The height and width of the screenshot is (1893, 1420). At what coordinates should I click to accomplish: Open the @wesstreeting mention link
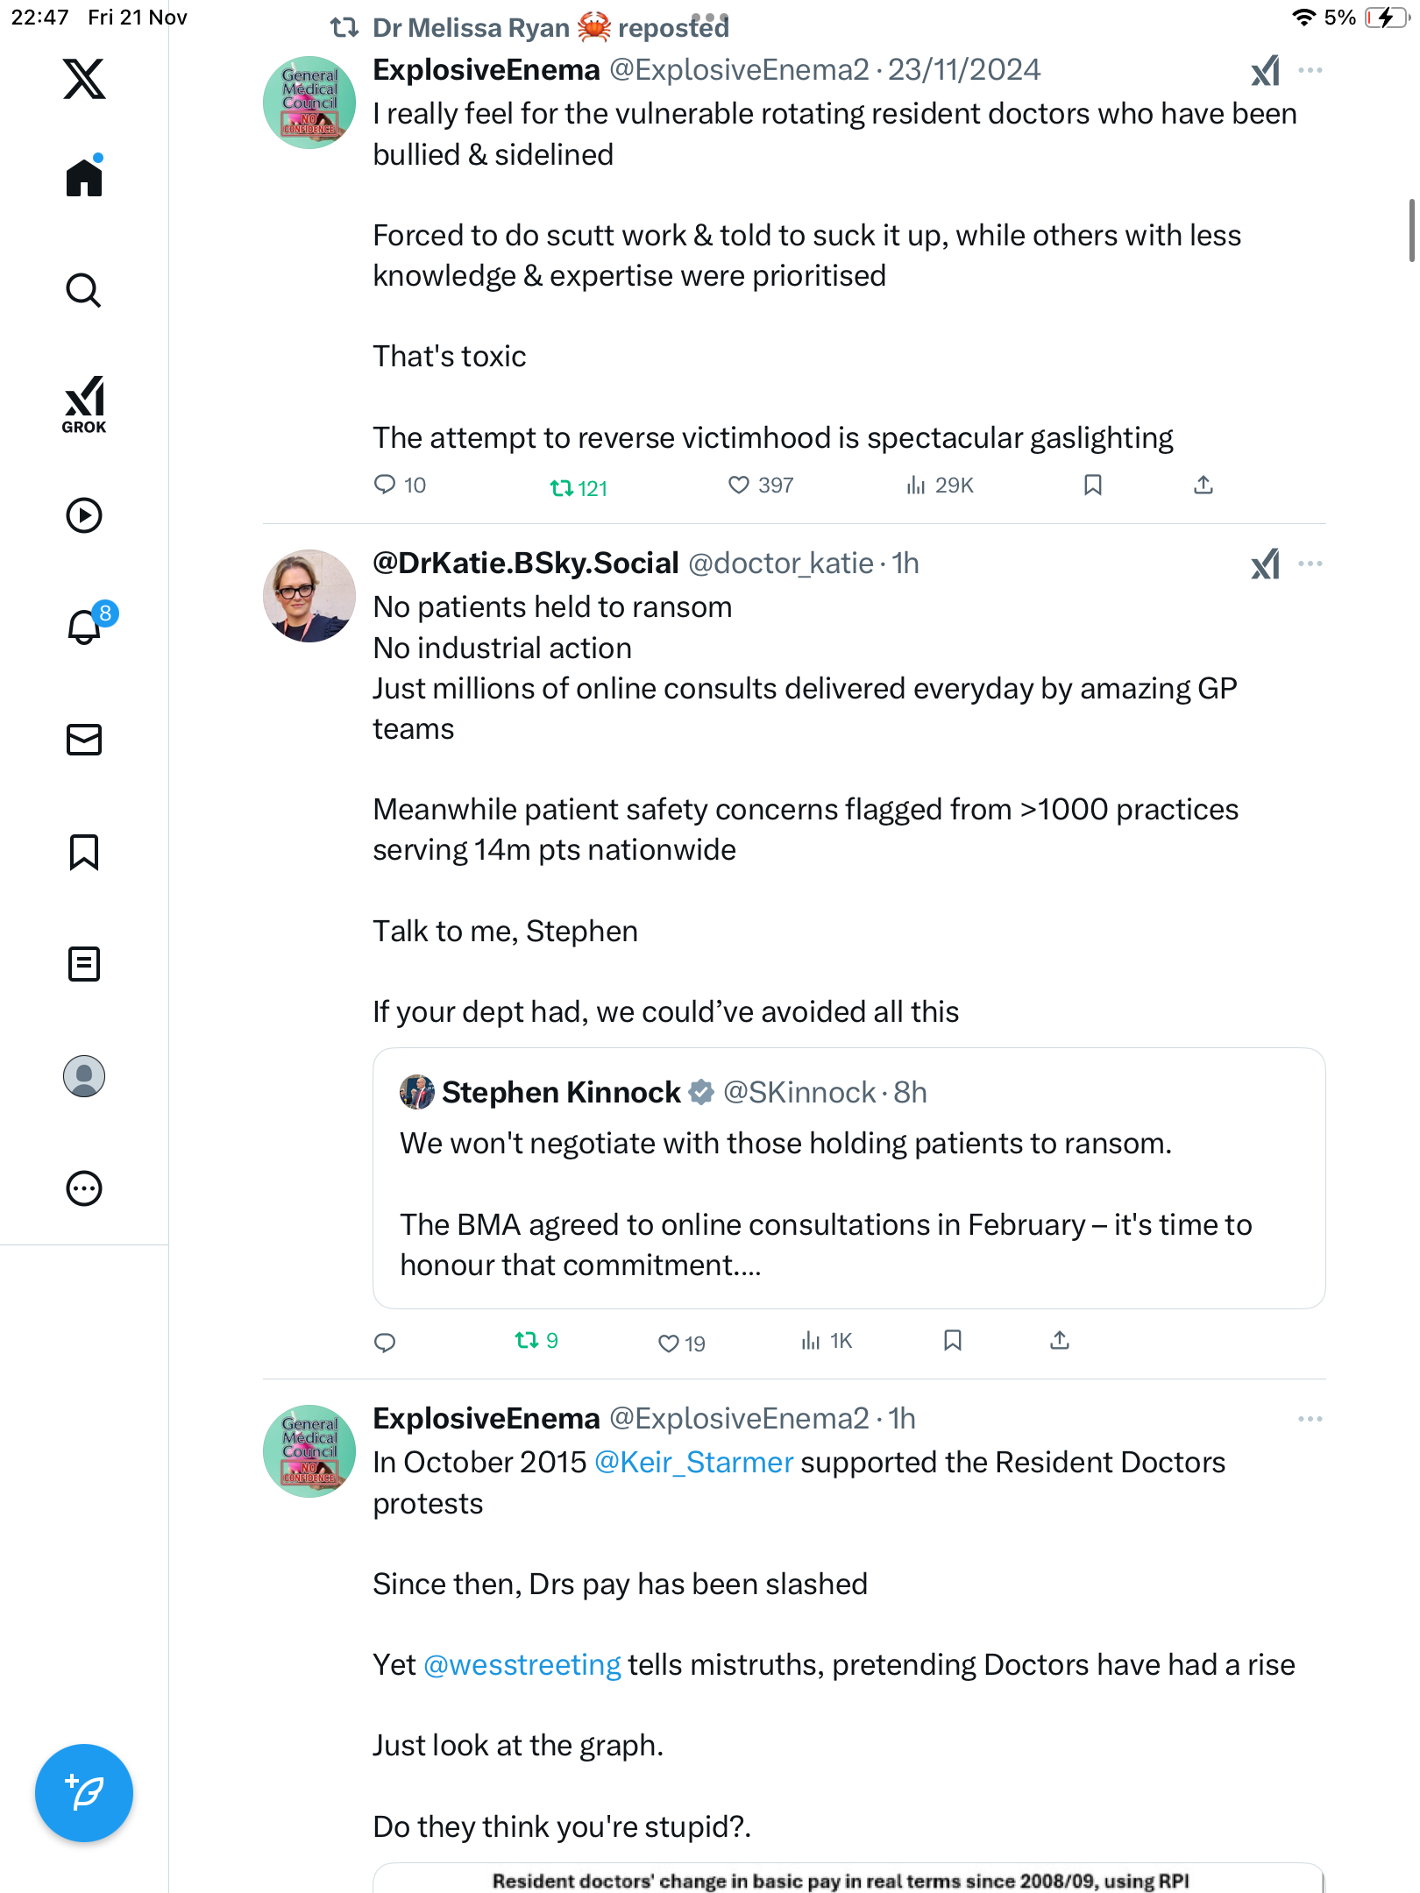click(522, 1664)
